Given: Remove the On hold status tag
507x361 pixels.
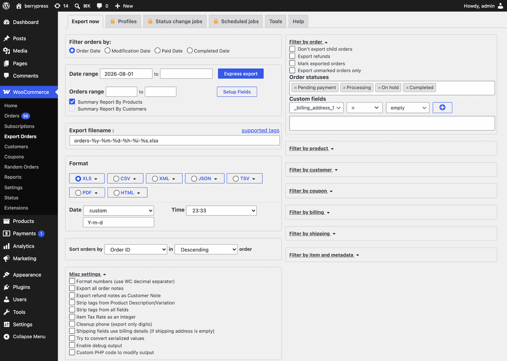Looking at the screenshot, I should [x=379, y=88].
